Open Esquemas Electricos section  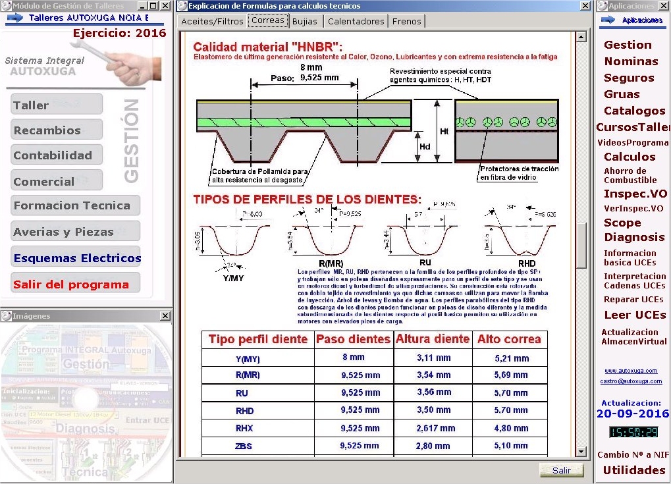point(75,257)
